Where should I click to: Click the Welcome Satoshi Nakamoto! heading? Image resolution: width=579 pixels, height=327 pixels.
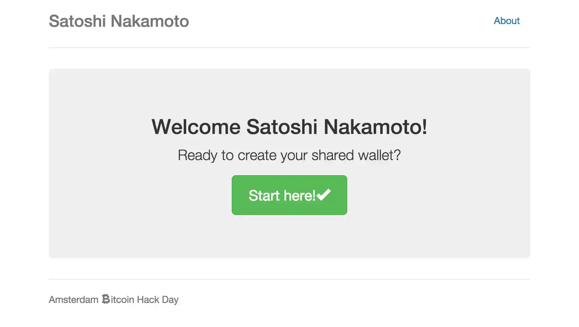coord(289,127)
